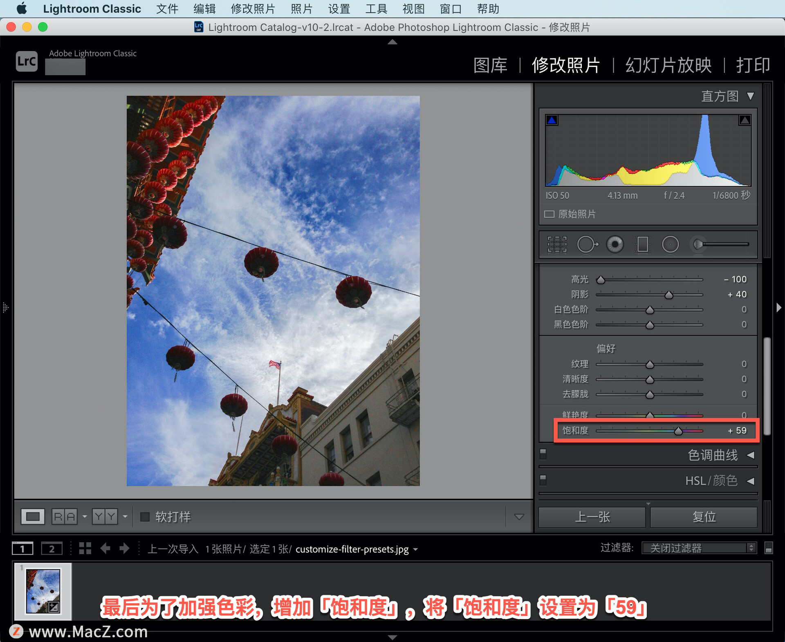Open the 图库 Library module
The image size is (785, 642).
pos(490,65)
